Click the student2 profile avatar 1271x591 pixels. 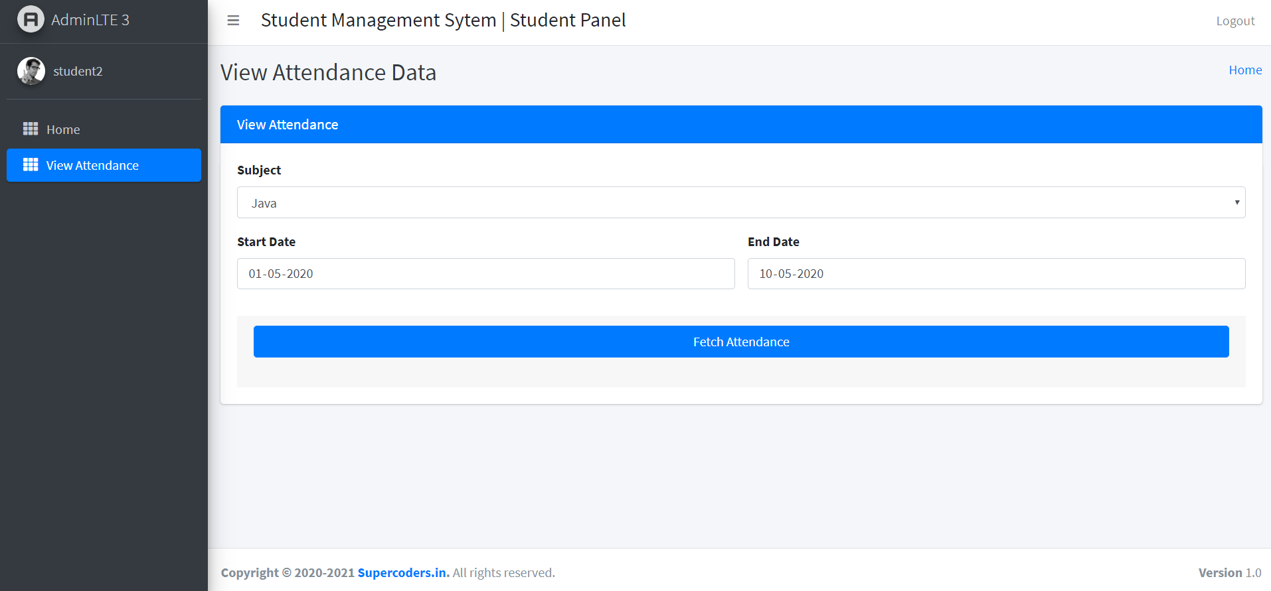click(31, 71)
